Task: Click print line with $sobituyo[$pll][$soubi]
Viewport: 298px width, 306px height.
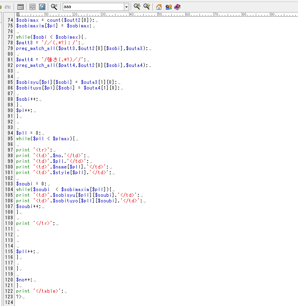Action: tap(79, 201)
